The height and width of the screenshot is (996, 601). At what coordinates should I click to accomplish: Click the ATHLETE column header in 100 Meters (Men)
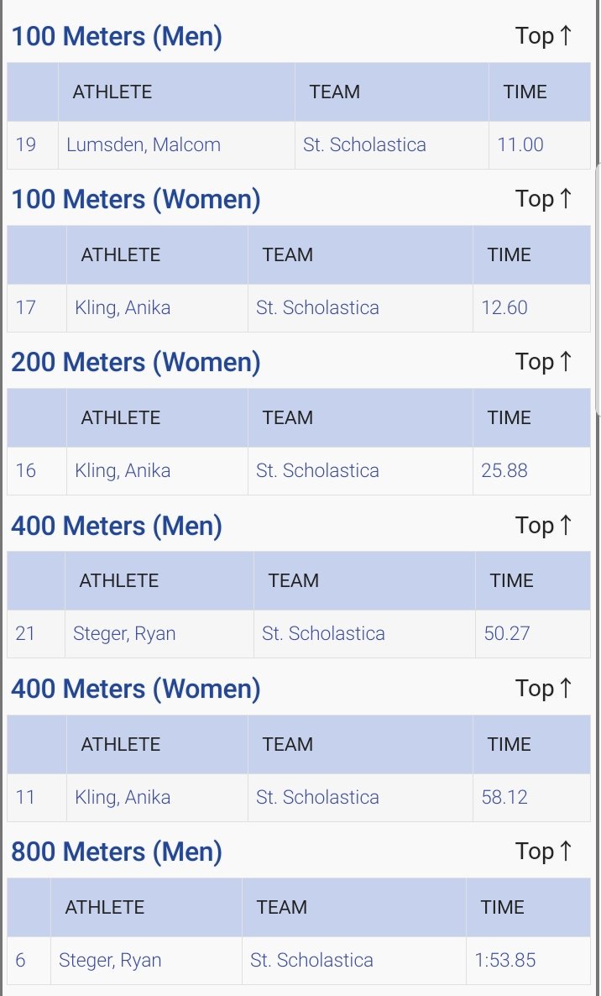pos(112,92)
